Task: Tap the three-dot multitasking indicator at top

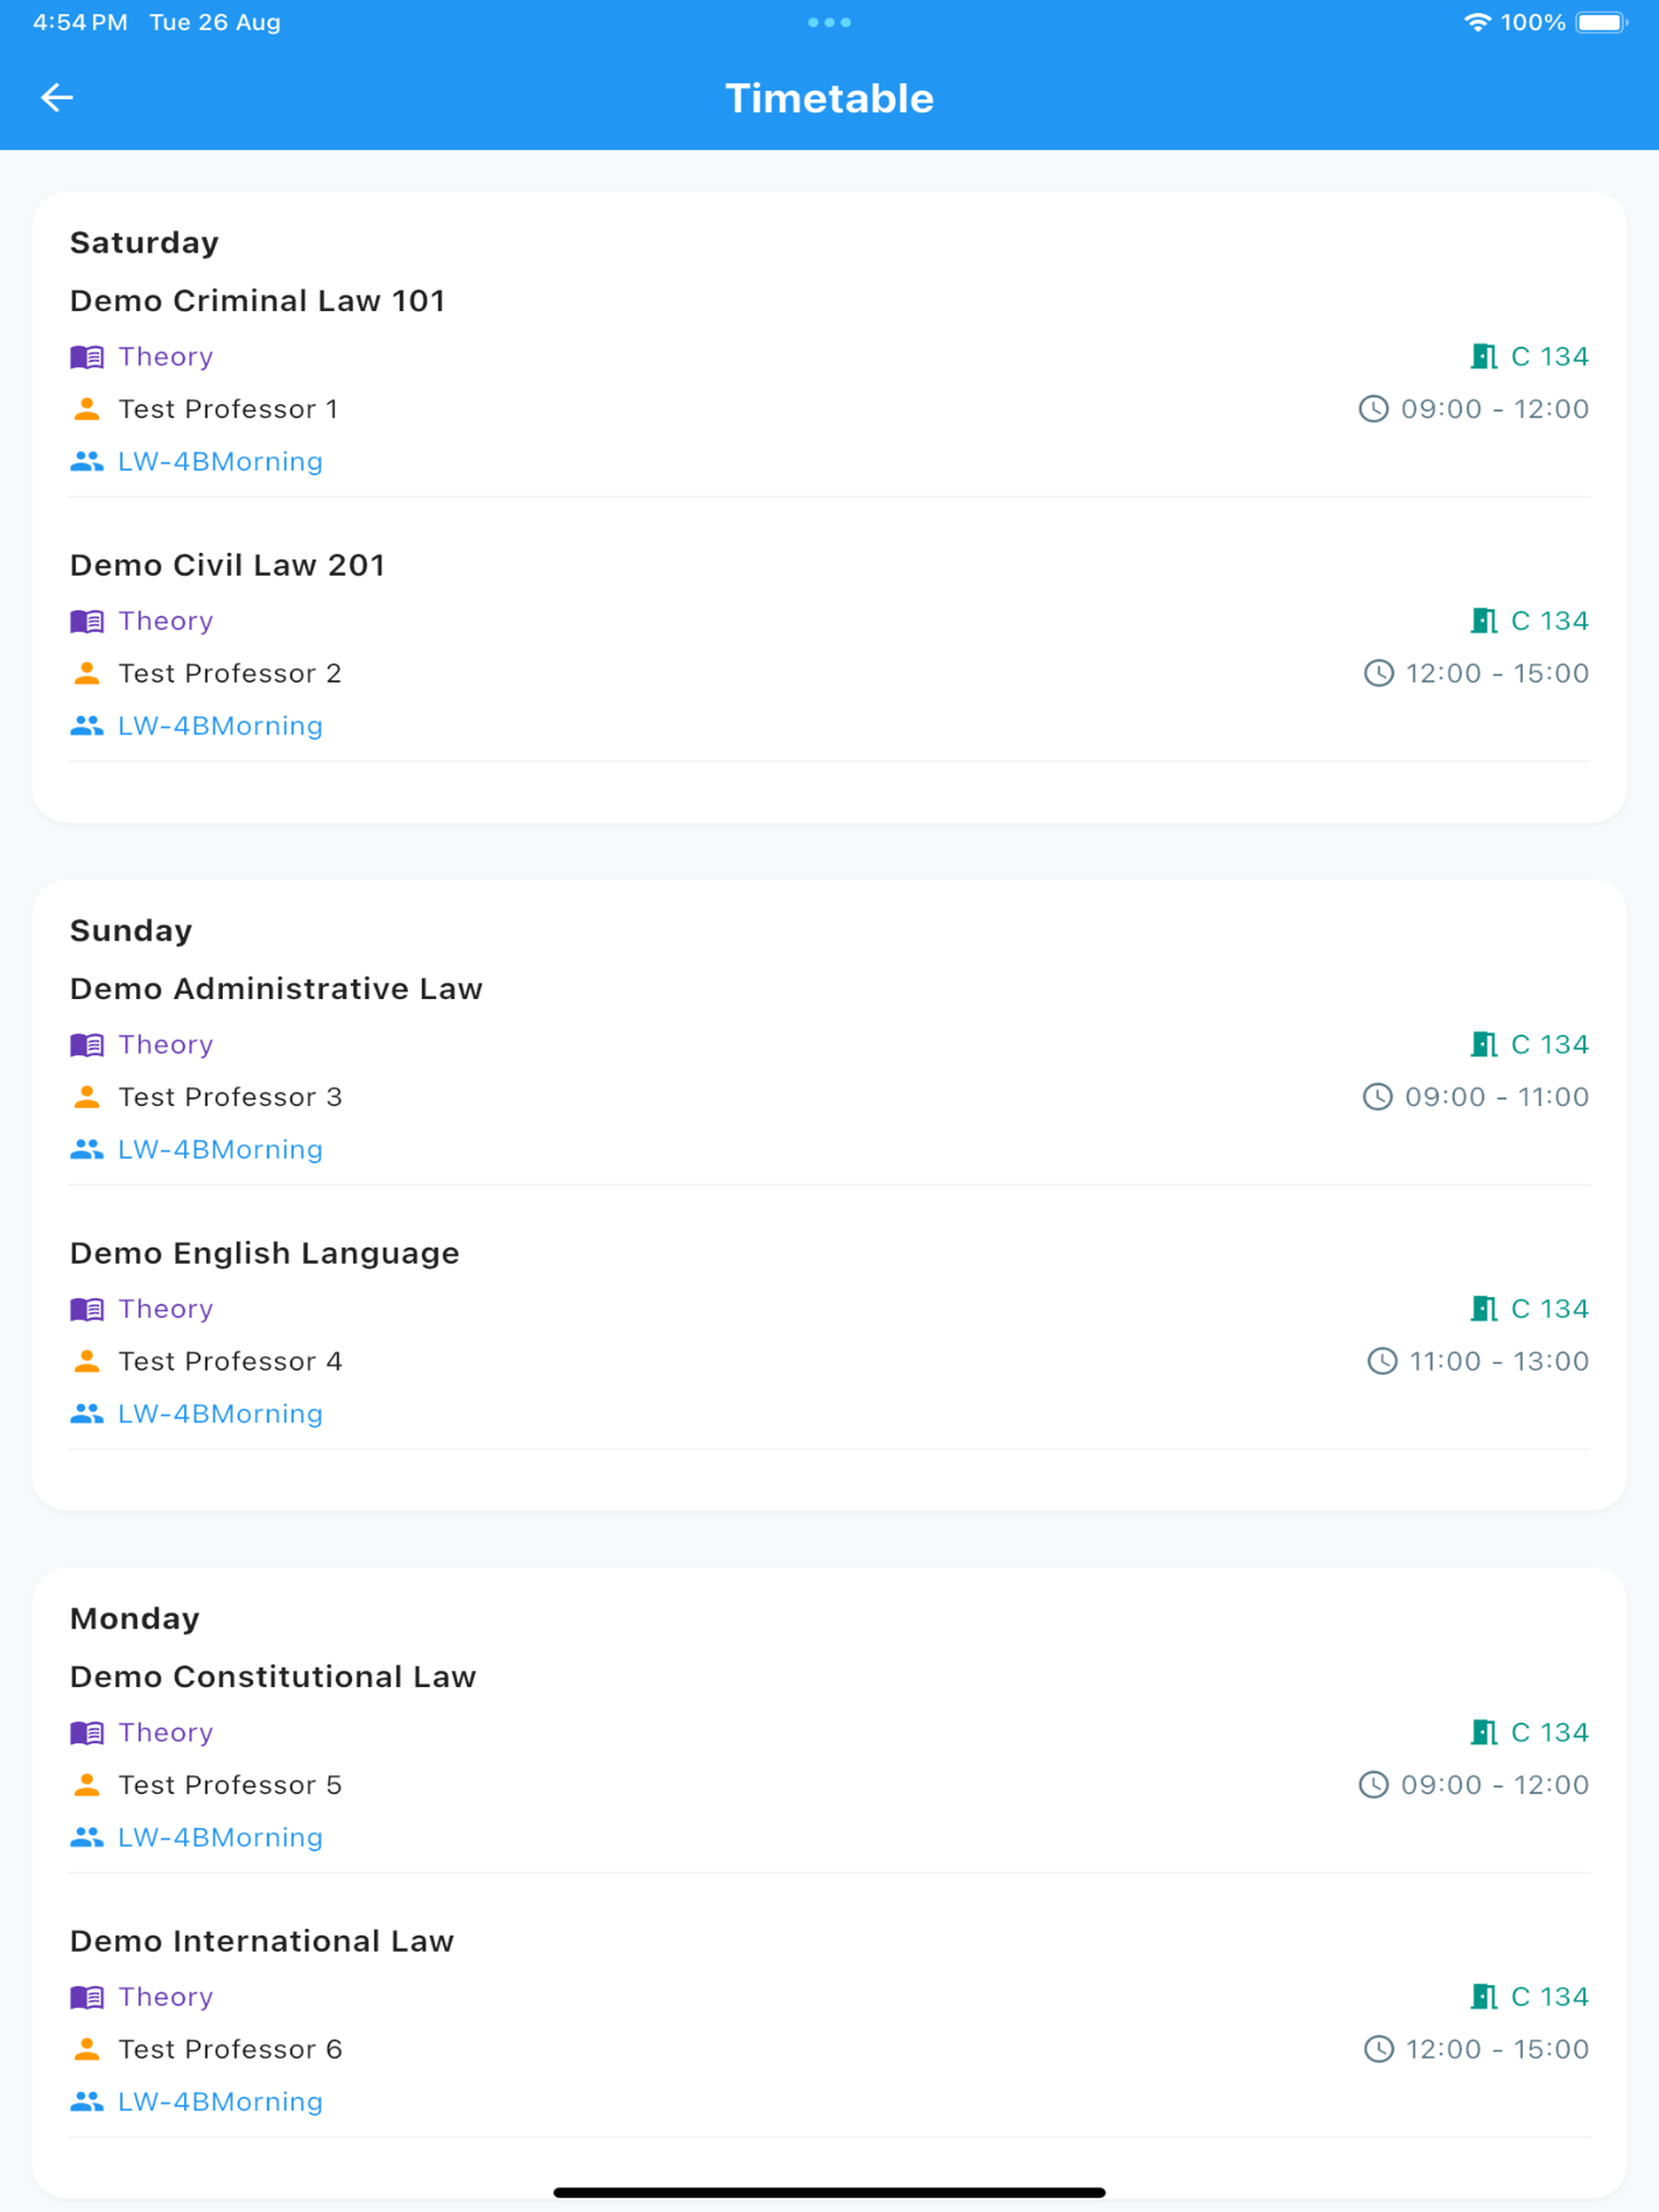Action: click(x=829, y=22)
